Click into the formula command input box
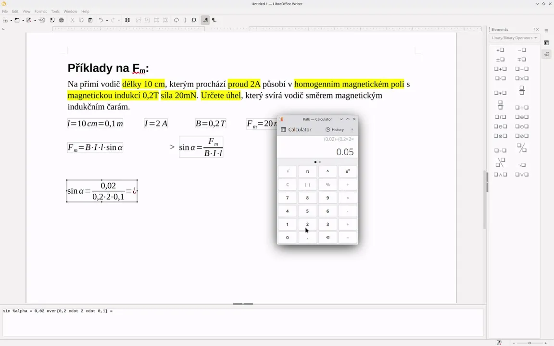Screen dimensions: 554x346 pyautogui.click(x=243, y=323)
